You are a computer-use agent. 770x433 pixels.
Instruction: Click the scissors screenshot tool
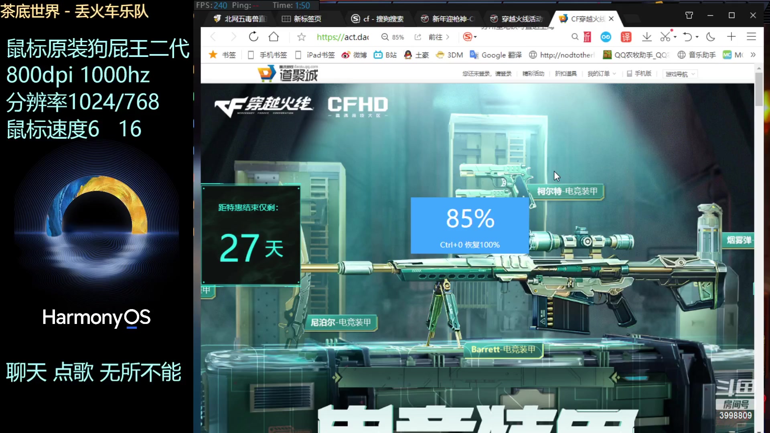[x=665, y=36]
